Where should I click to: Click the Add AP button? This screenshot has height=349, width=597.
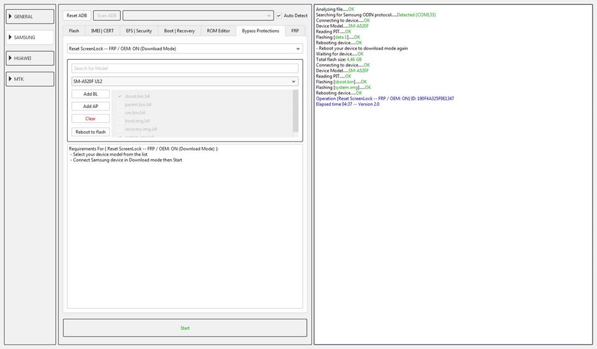(91, 106)
